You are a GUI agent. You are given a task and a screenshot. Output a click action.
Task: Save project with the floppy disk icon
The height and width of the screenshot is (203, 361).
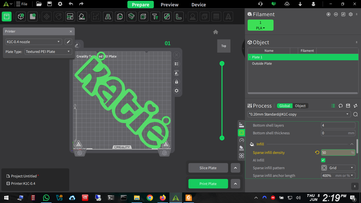(x=49, y=4)
